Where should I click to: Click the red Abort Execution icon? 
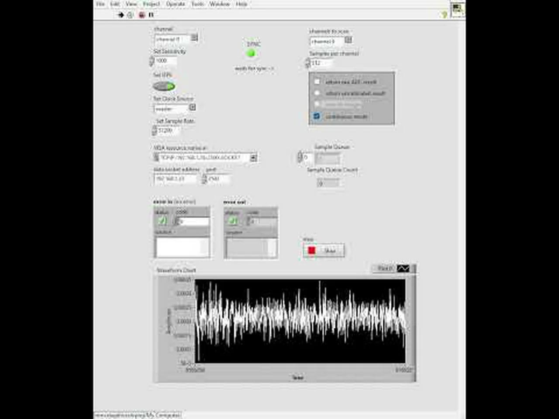[x=141, y=15]
